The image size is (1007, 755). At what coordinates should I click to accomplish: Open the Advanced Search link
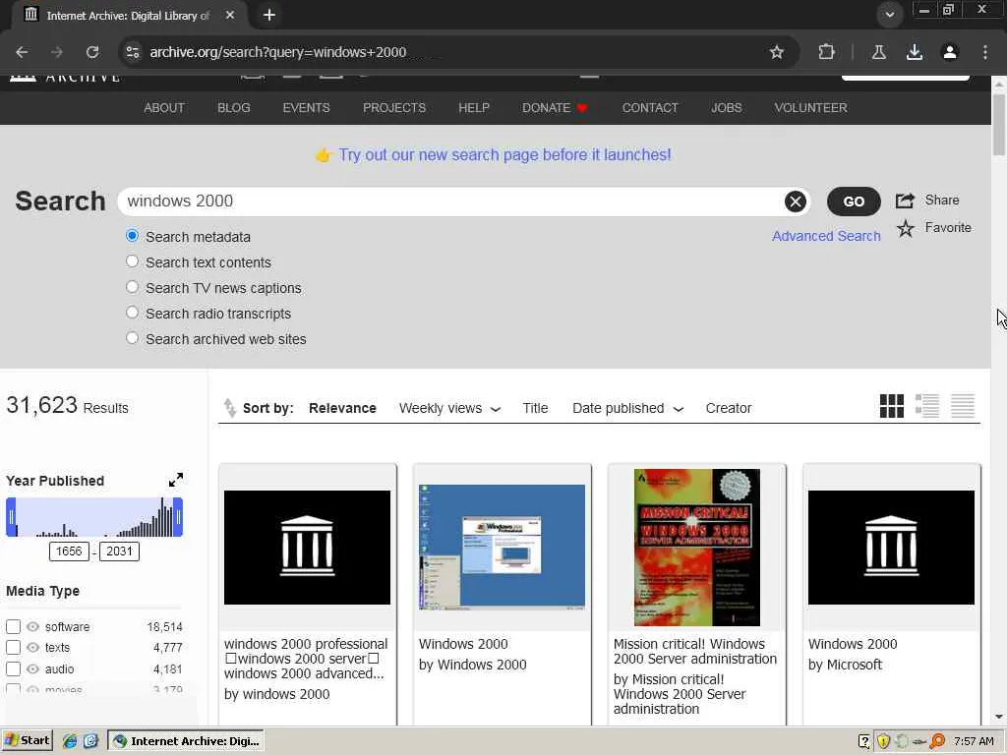click(826, 236)
